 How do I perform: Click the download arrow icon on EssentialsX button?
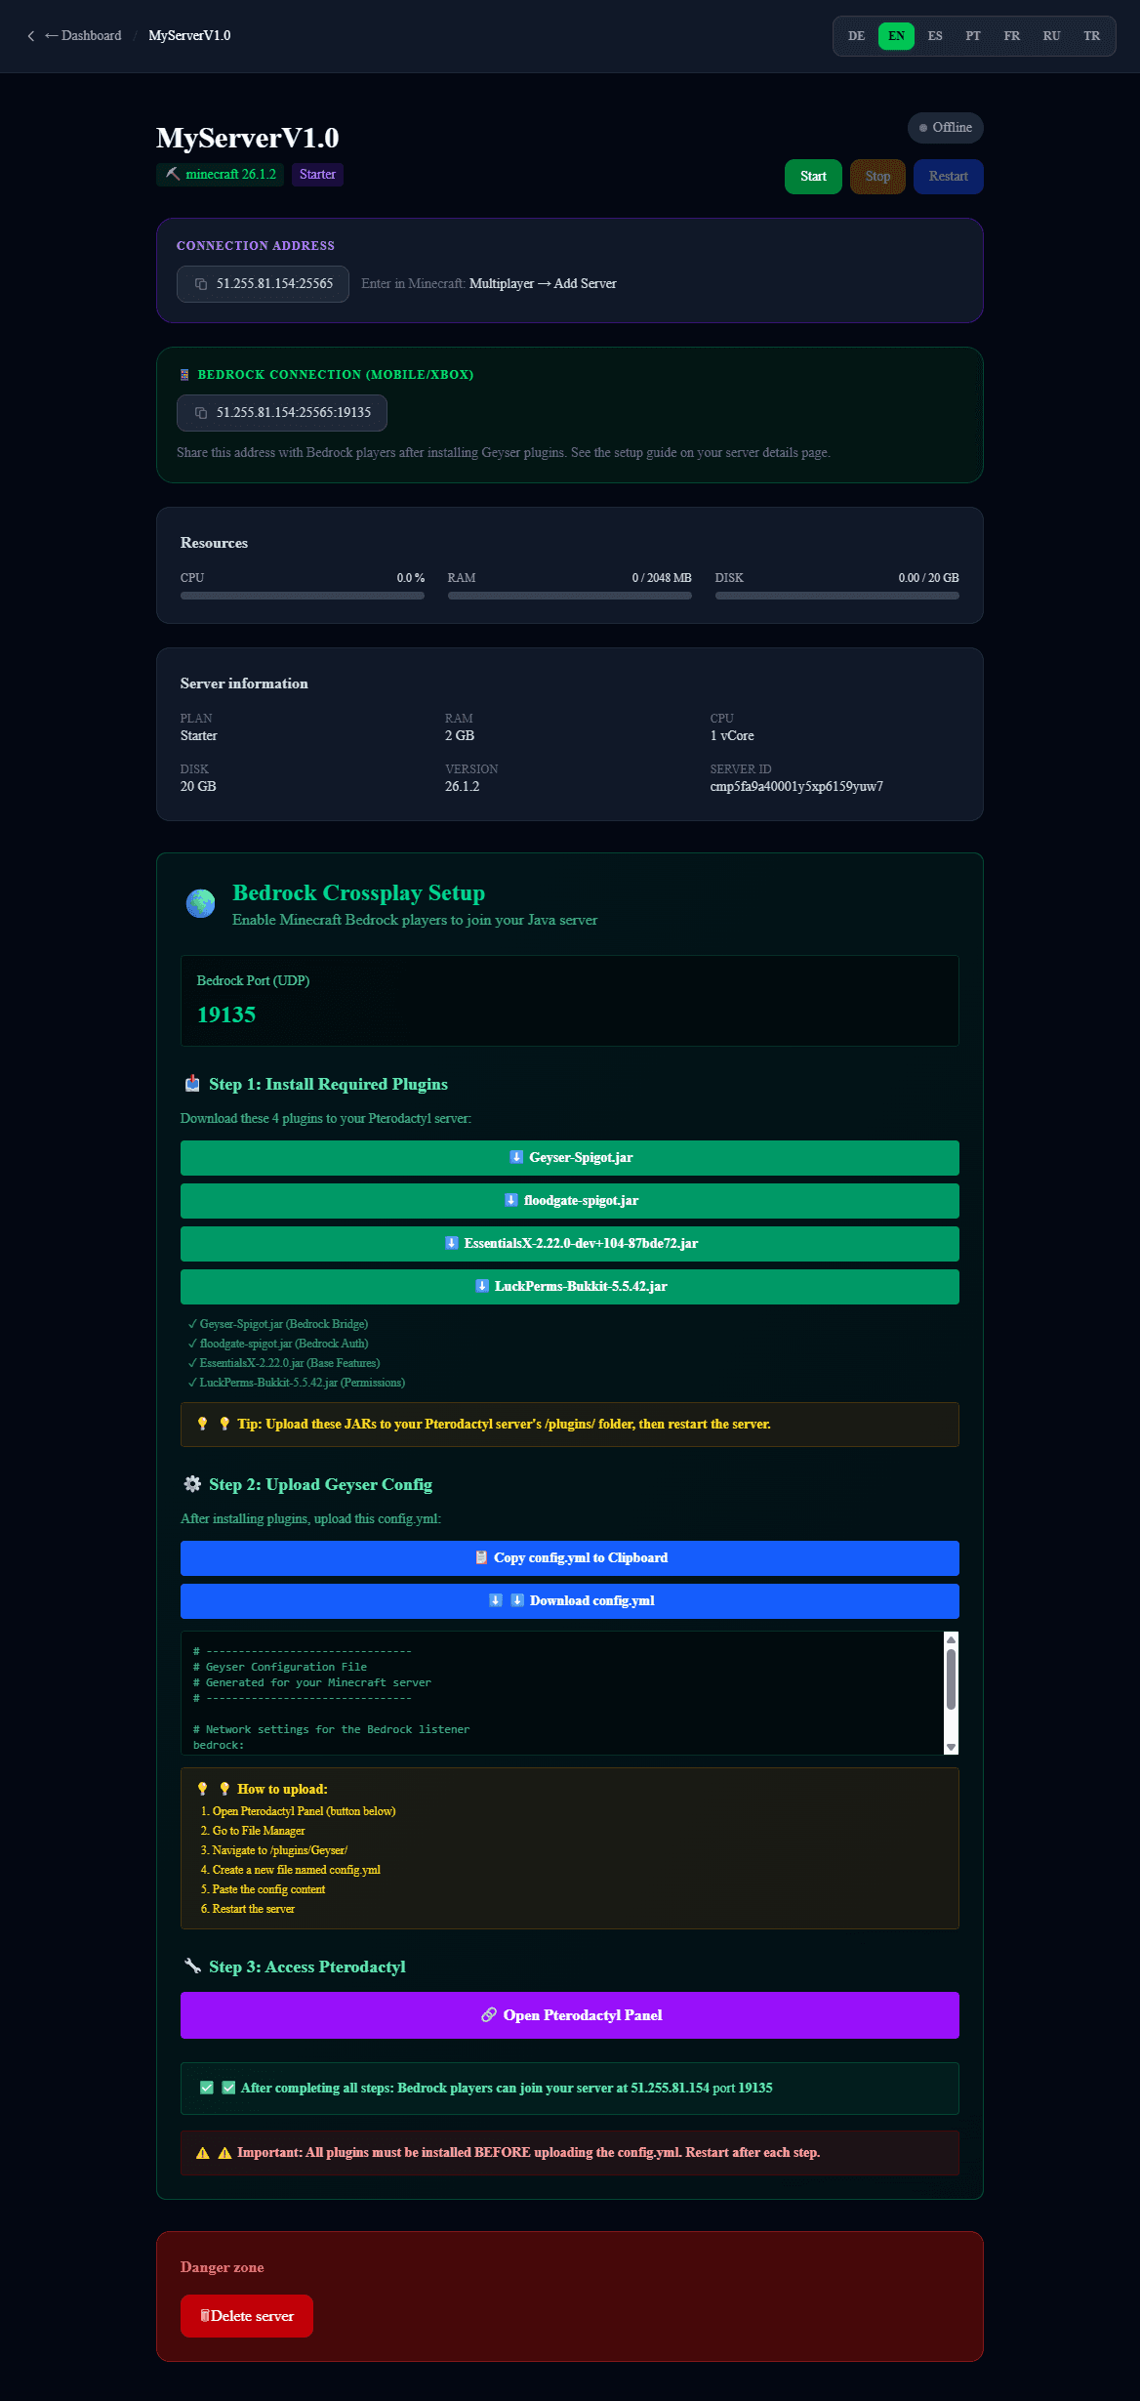pyautogui.click(x=451, y=1243)
